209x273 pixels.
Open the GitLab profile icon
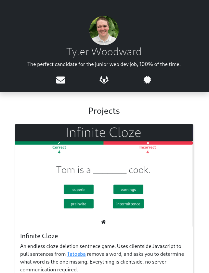click(x=104, y=80)
